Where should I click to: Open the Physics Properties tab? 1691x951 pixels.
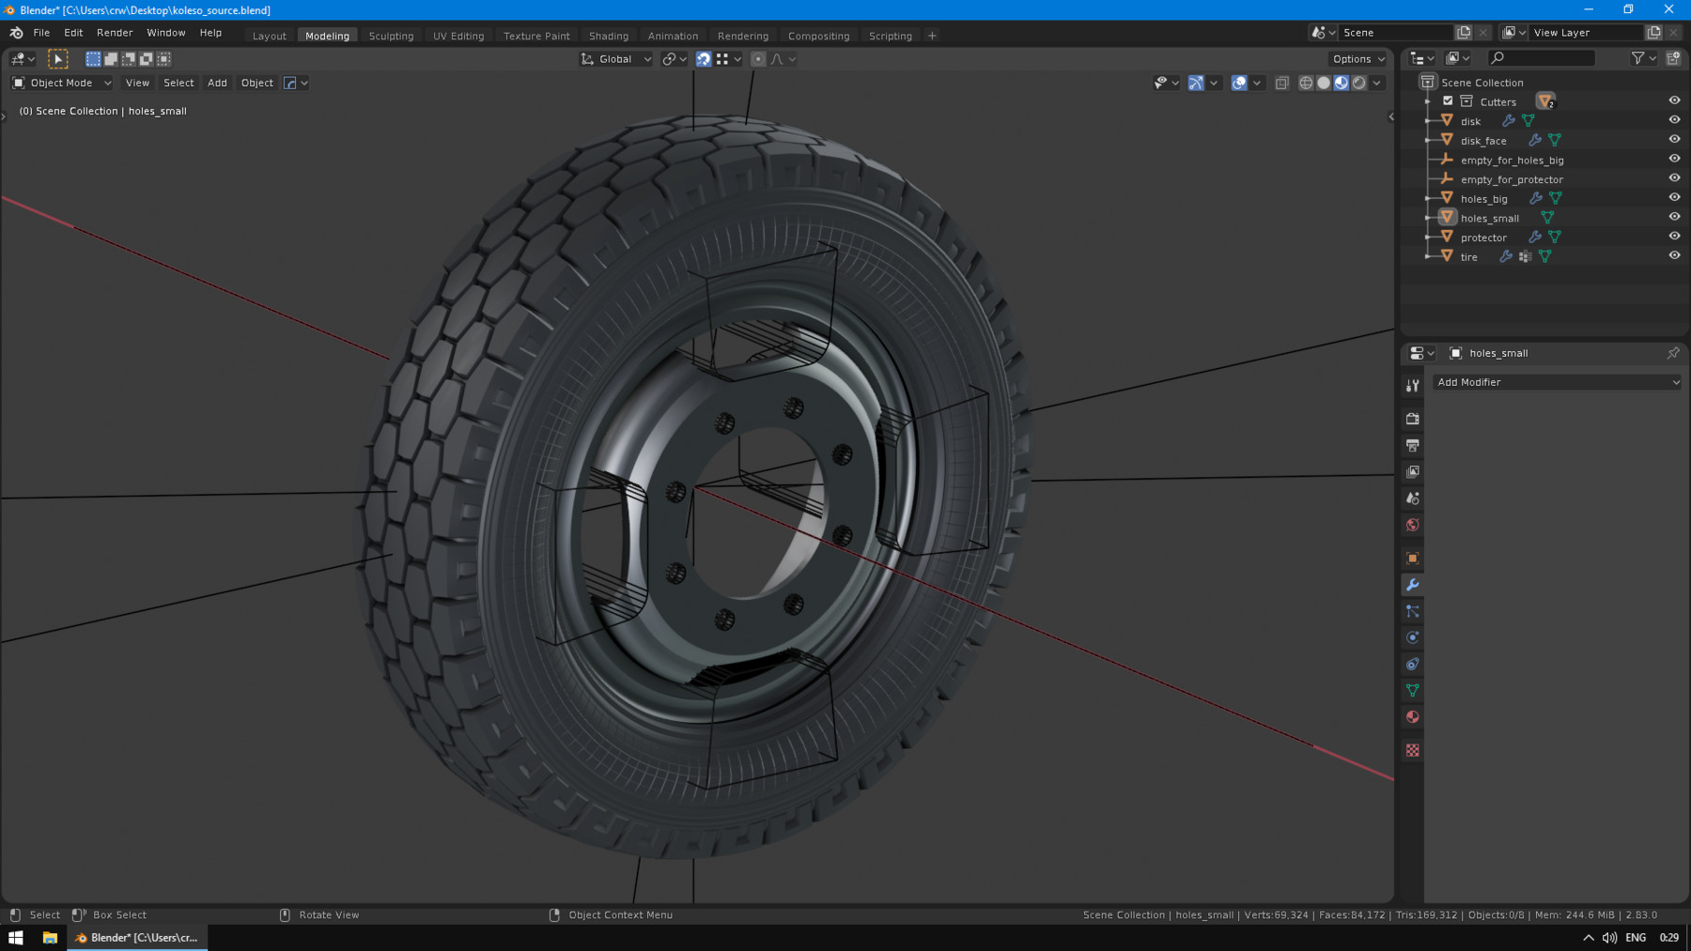[1412, 637]
